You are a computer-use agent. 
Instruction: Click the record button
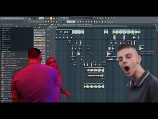pyautogui.click(x=38, y=18)
